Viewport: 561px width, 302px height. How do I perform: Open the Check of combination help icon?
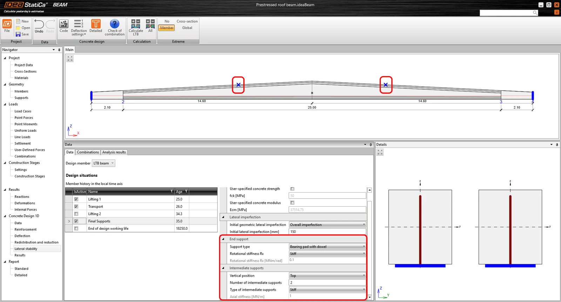114,24
